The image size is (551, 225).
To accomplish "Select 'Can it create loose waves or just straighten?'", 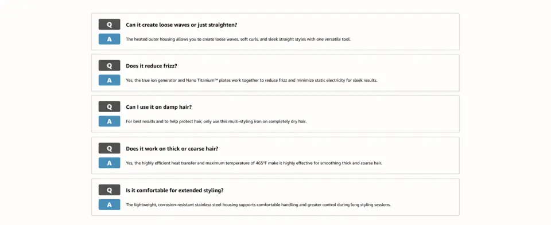I will click(181, 25).
